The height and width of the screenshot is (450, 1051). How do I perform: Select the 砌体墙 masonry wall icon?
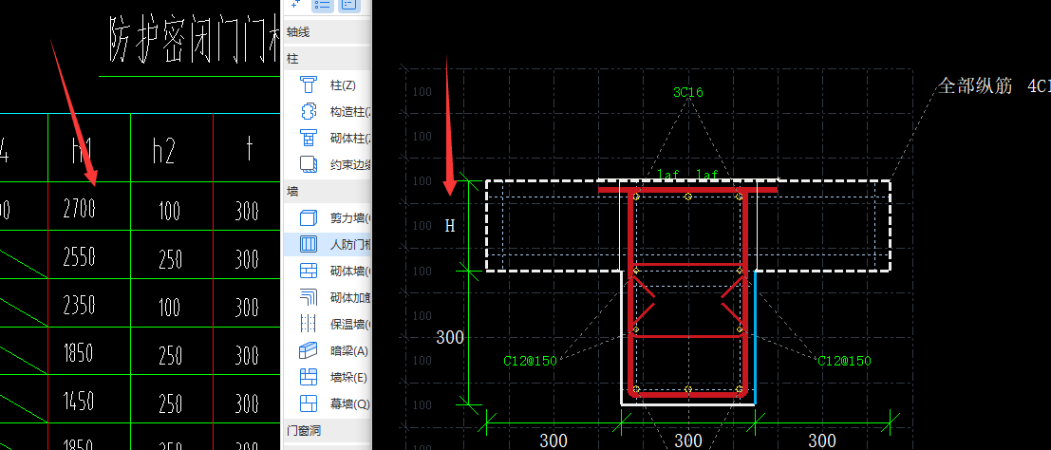pos(309,271)
